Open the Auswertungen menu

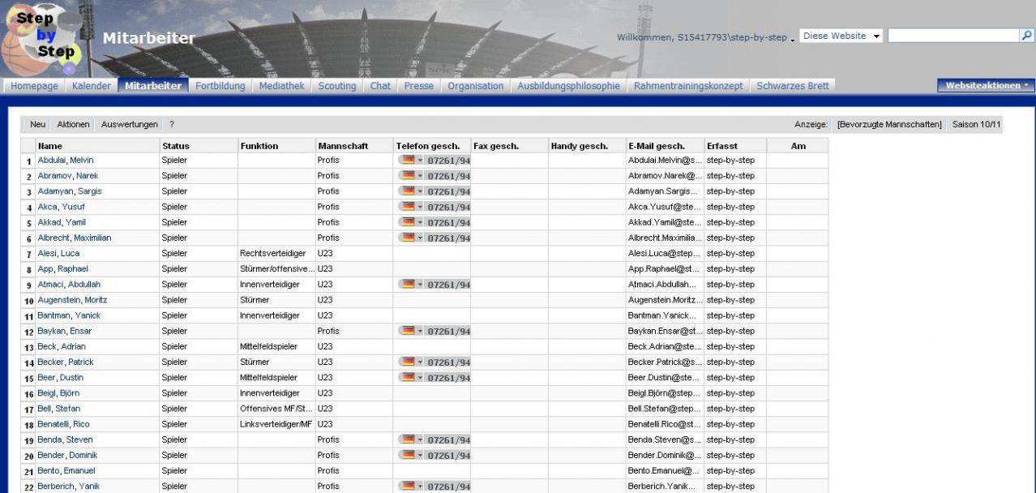pyautogui.click(x=129, y=124)
